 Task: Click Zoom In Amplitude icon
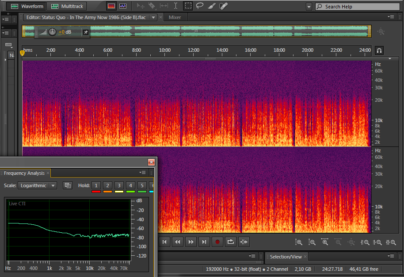click(299, 242)
